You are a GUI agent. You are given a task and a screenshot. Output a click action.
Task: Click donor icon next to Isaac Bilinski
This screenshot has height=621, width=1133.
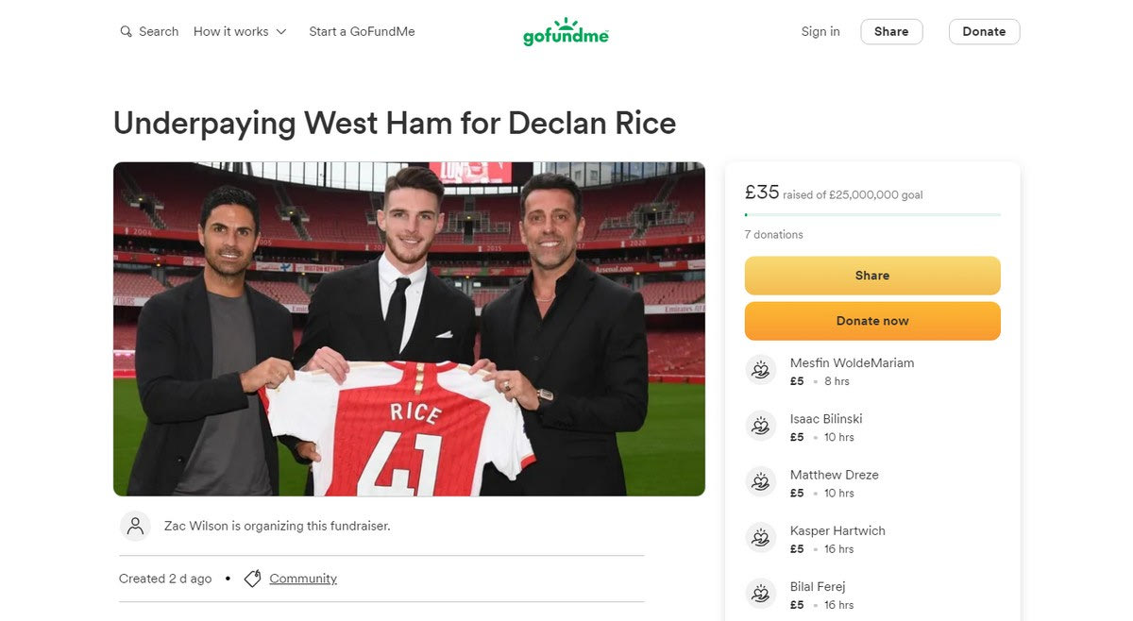tap(760, 427)
